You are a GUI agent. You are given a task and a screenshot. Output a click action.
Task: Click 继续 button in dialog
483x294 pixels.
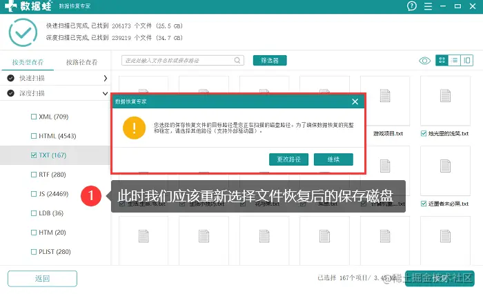coord(333,159)
